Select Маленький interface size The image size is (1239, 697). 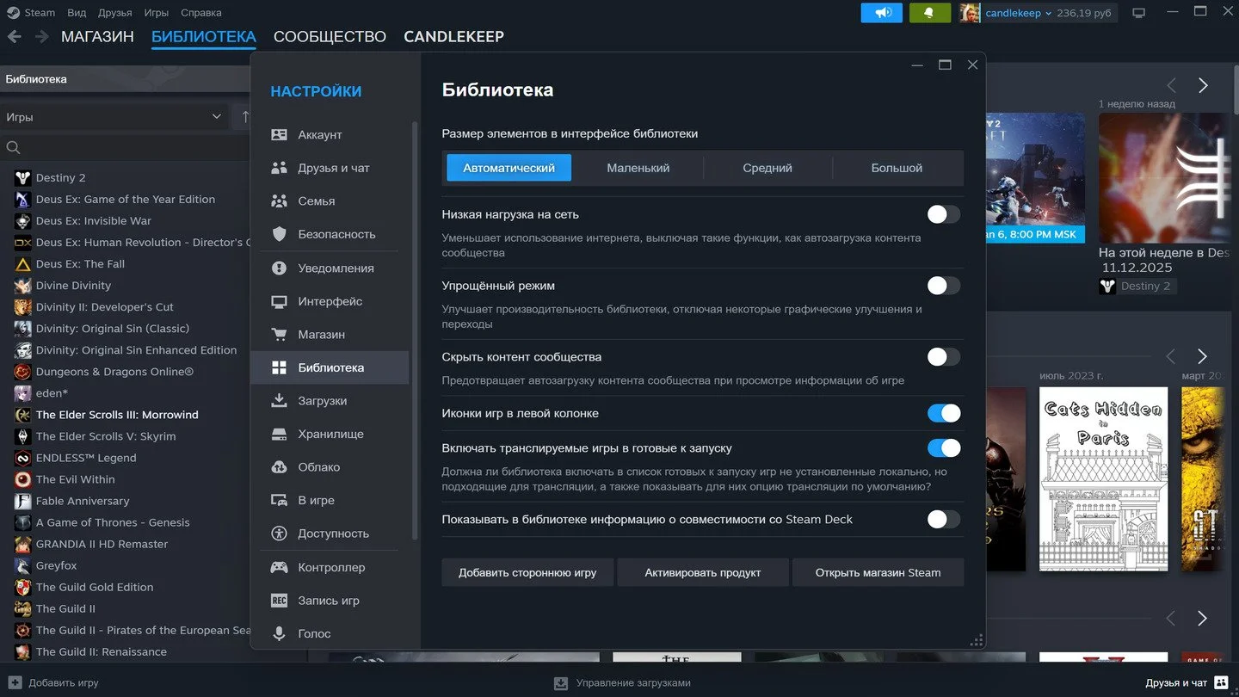pos(638,168)
